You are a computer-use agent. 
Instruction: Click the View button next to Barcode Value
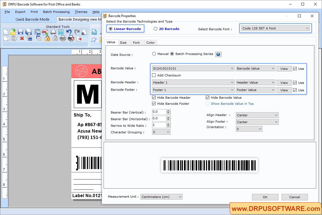click(x=284, y=68)
